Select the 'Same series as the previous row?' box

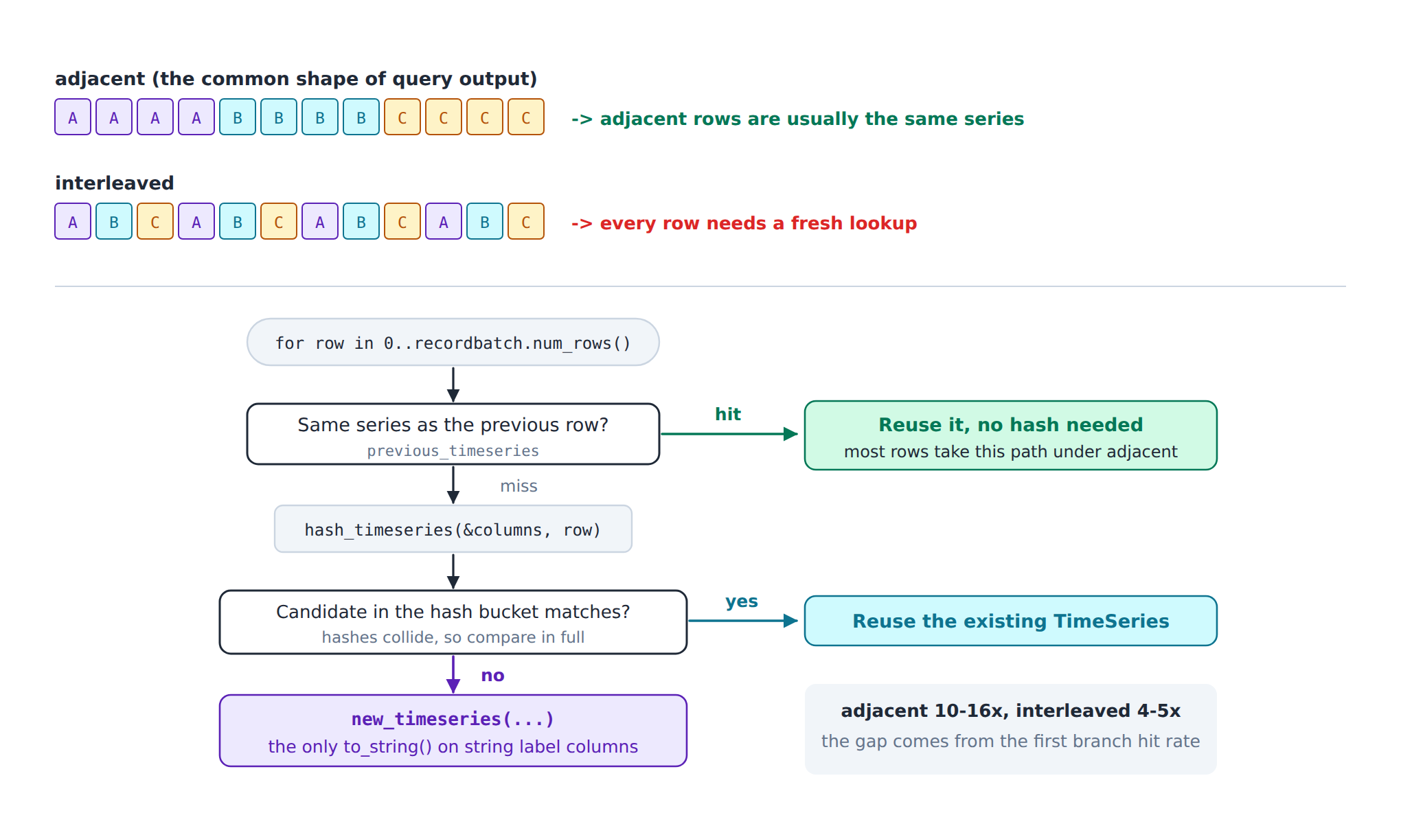[453, 434]
